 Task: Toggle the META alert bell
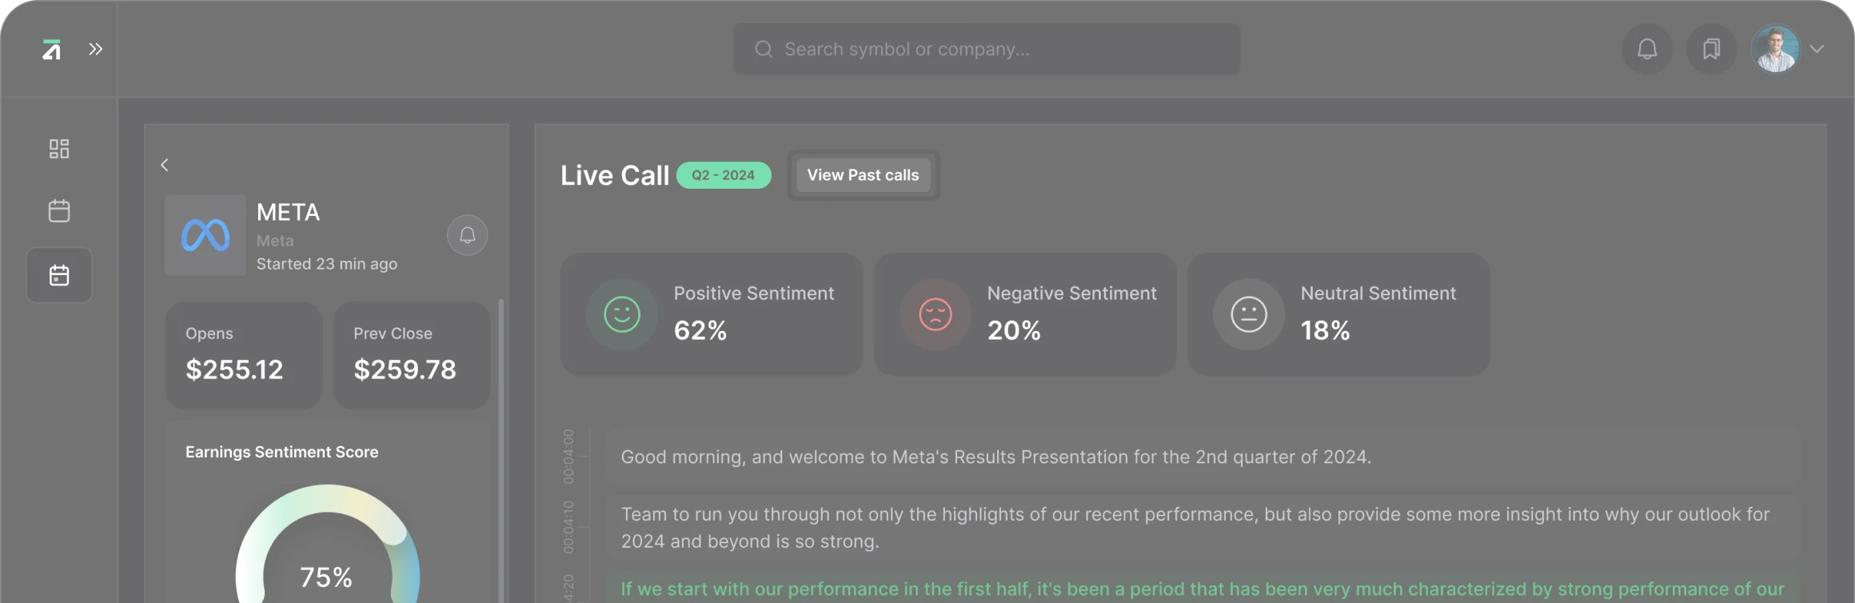(x=468, y=235)
